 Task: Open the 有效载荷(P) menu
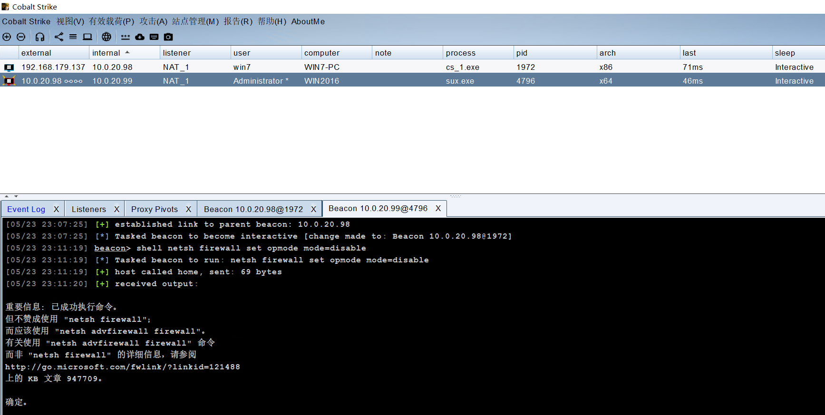pyautogui.click(x=112, y=21)
